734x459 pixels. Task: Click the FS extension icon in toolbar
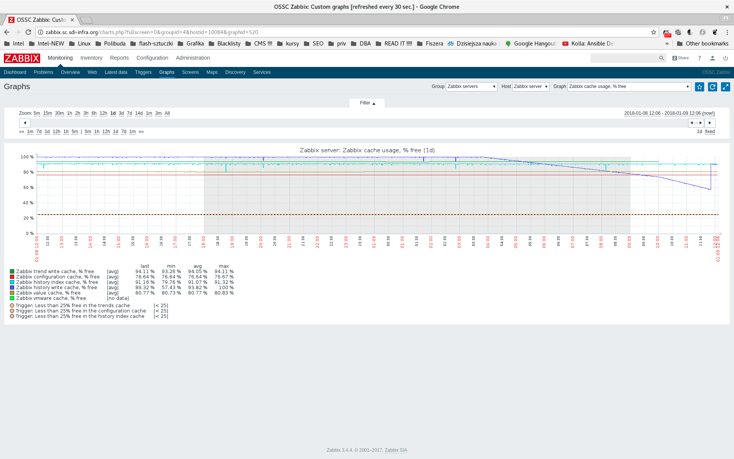666,33
